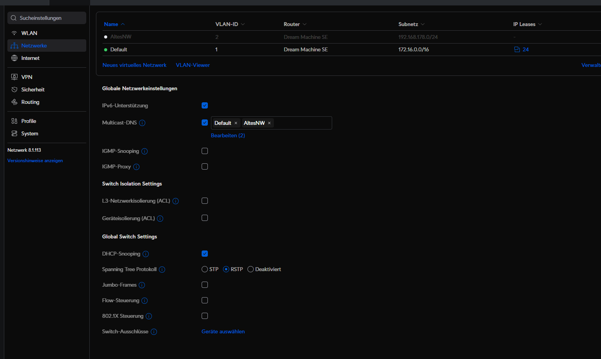
Task: Enable IGMP-Snooping checkbox
Action: pos(205,151)
